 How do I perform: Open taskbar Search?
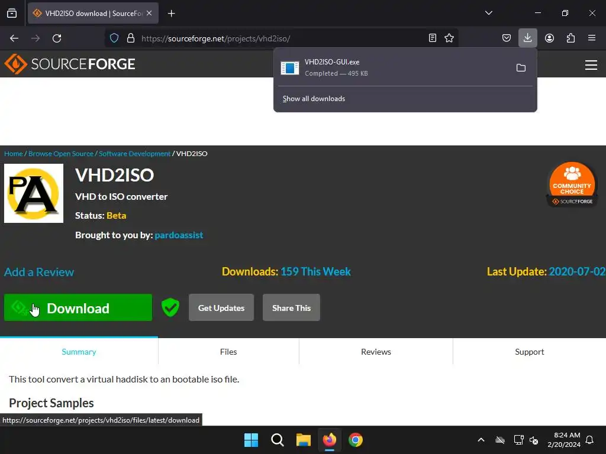pyautogui.click(x=278, y=440)
